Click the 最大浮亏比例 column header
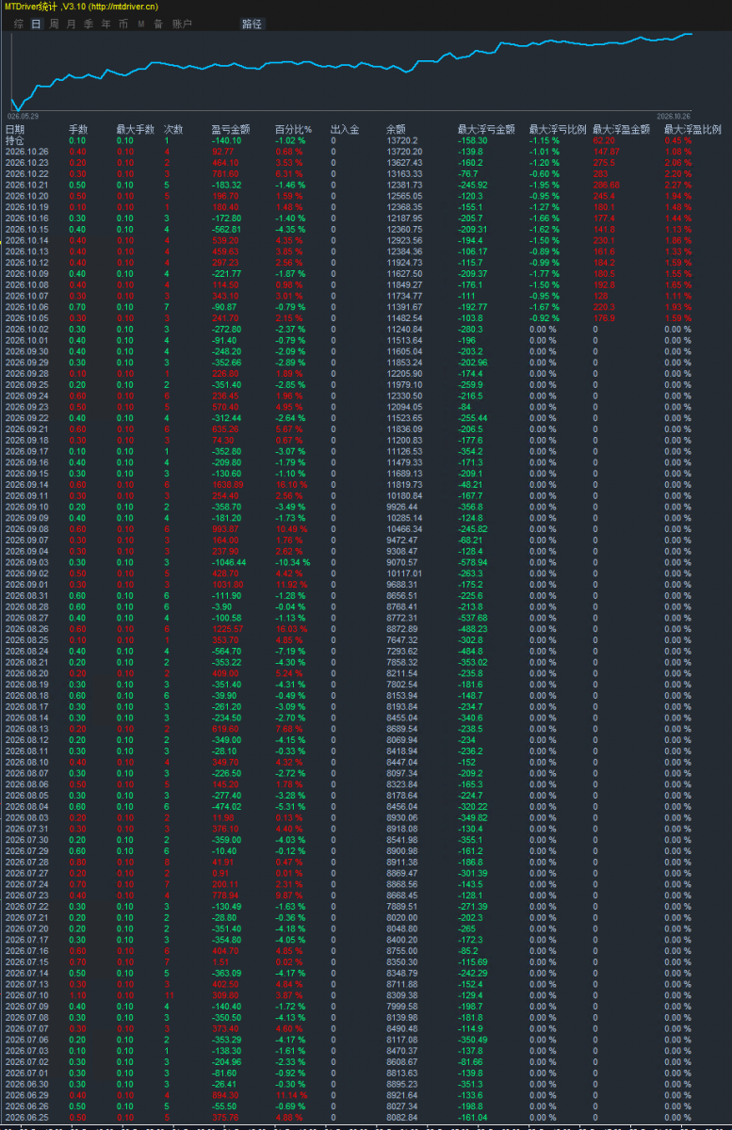Screen dimensions: 732x1130 [x=558, y=129]
